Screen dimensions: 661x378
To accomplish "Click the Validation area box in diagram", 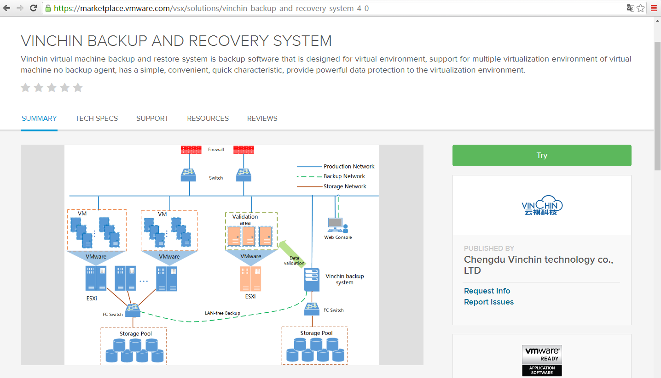I will click(251, 231).
